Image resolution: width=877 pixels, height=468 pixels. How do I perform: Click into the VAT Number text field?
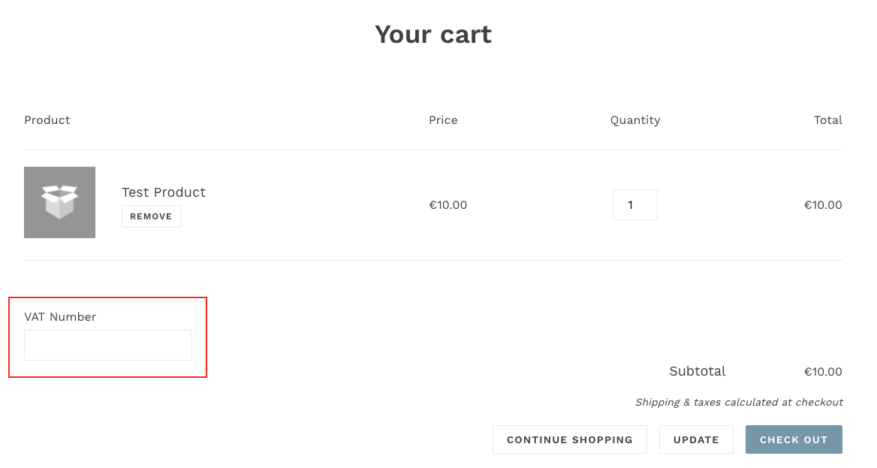(x=108, y=345)
